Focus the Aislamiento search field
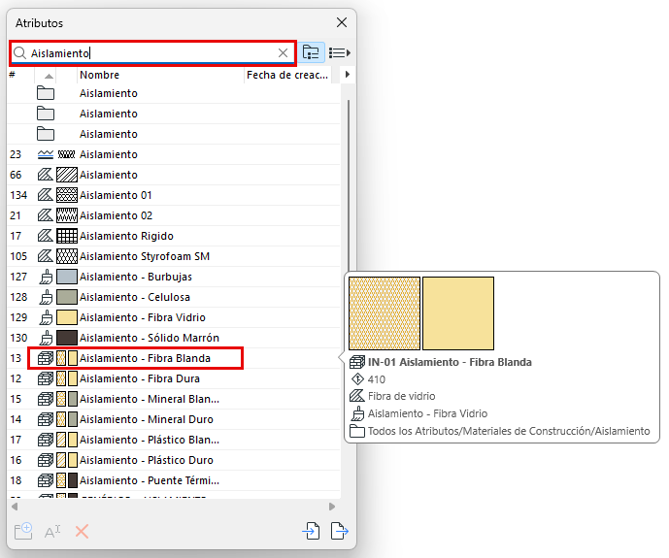This screenshot has height=558, width=669. [152, 52]
